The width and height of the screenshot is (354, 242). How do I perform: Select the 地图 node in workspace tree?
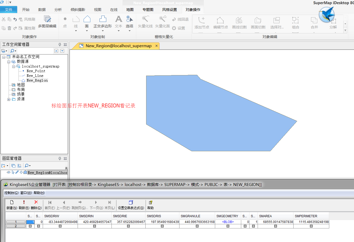coord(21,85)
